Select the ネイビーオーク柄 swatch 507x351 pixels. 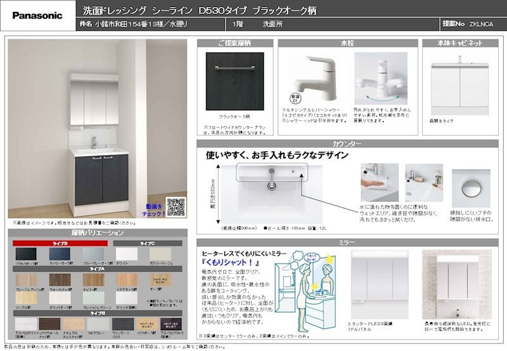tap(60, 253)
